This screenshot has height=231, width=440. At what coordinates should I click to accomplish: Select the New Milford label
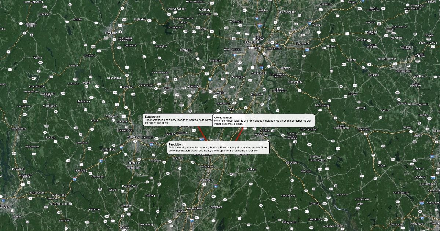click(20, 129)
